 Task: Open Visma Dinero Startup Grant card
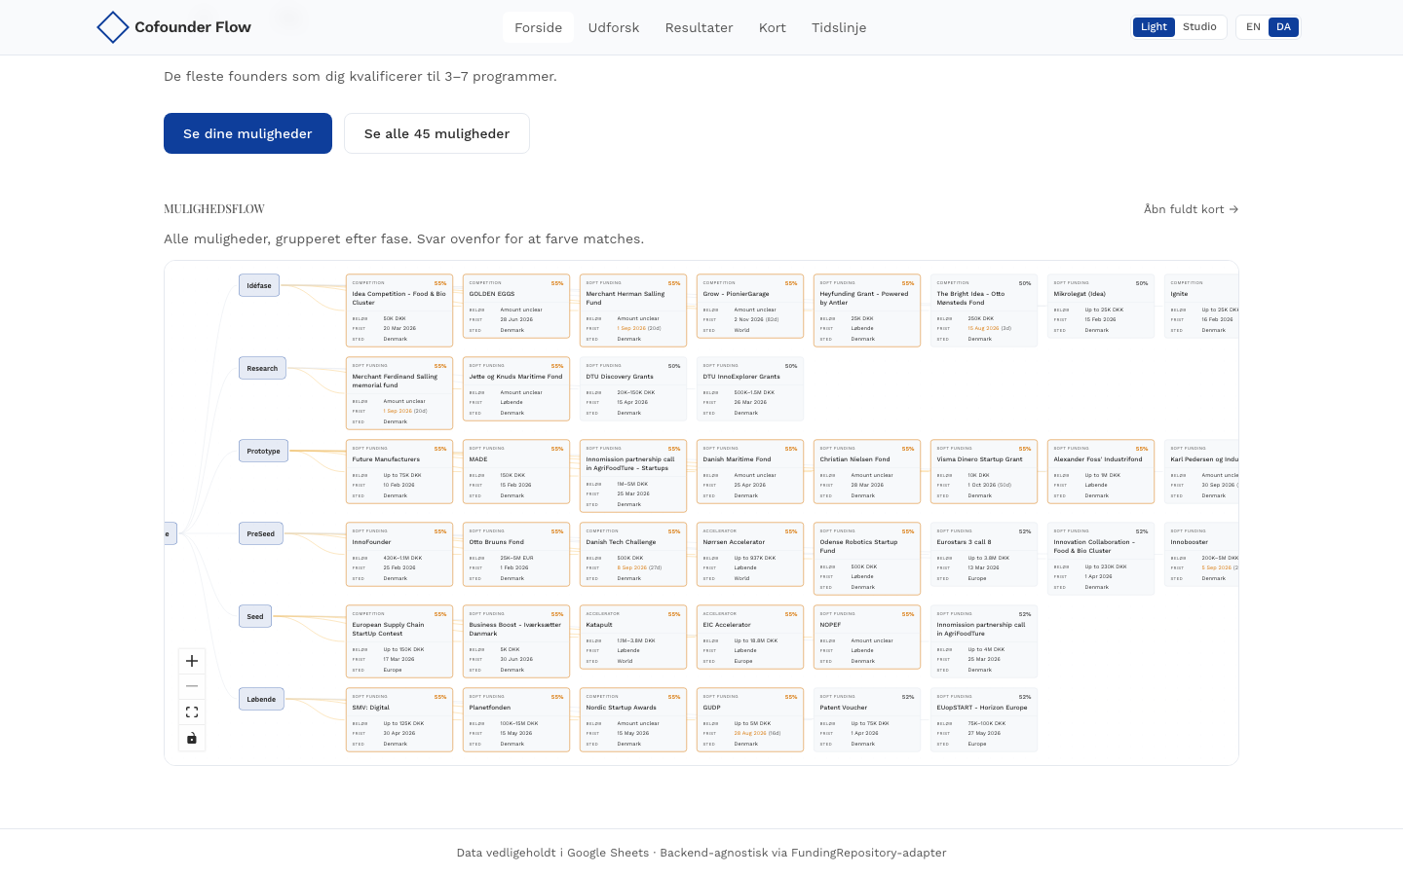point(984,472)
